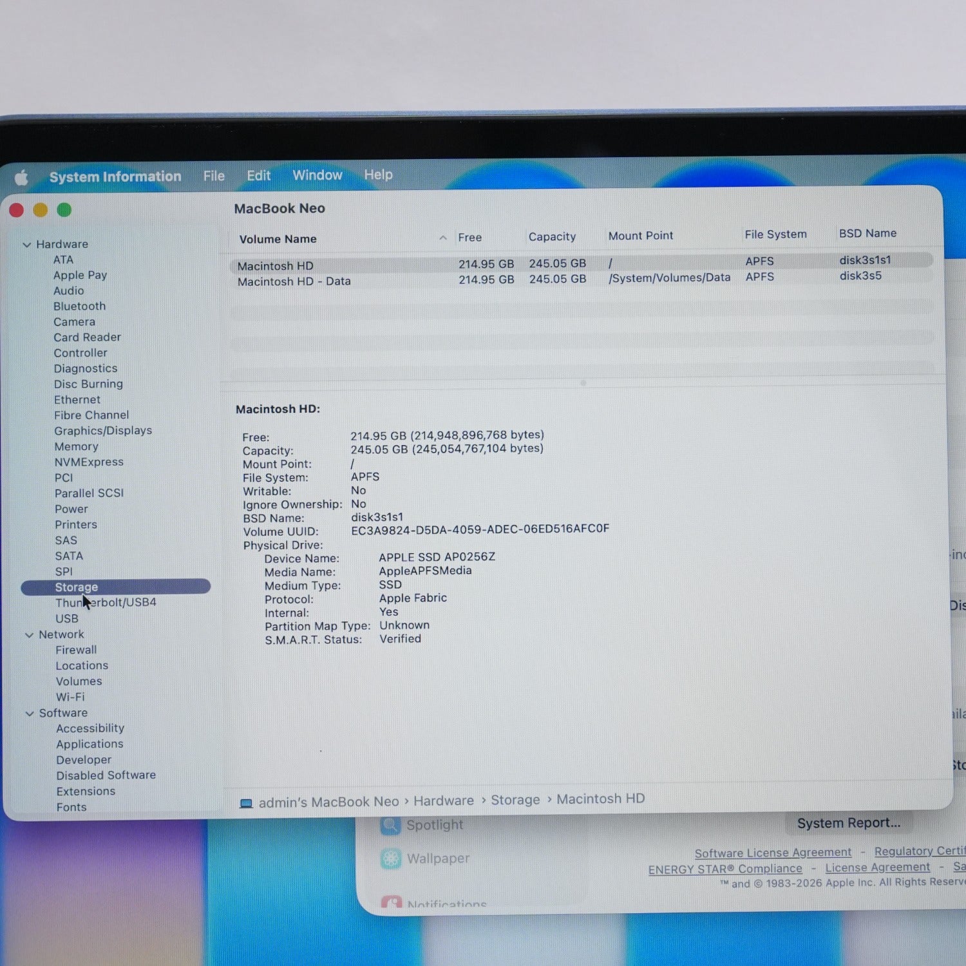Open the Software License Agreement link
Viewport: 966px width, 966px height.
pos(773,853)
